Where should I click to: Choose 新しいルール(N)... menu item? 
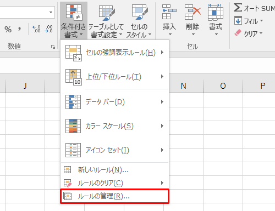click(114, 170)
